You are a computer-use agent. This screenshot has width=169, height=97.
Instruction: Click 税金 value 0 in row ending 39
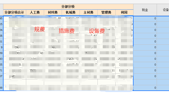pos(145,53)
